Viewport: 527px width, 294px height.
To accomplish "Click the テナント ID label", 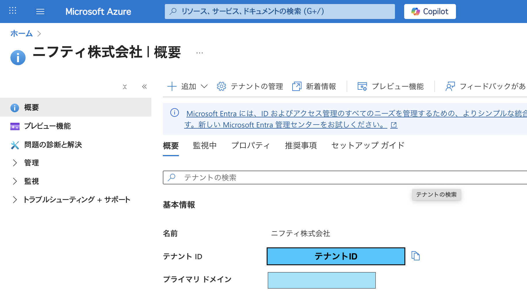I will pyautogui.click(x=183, y=256).
